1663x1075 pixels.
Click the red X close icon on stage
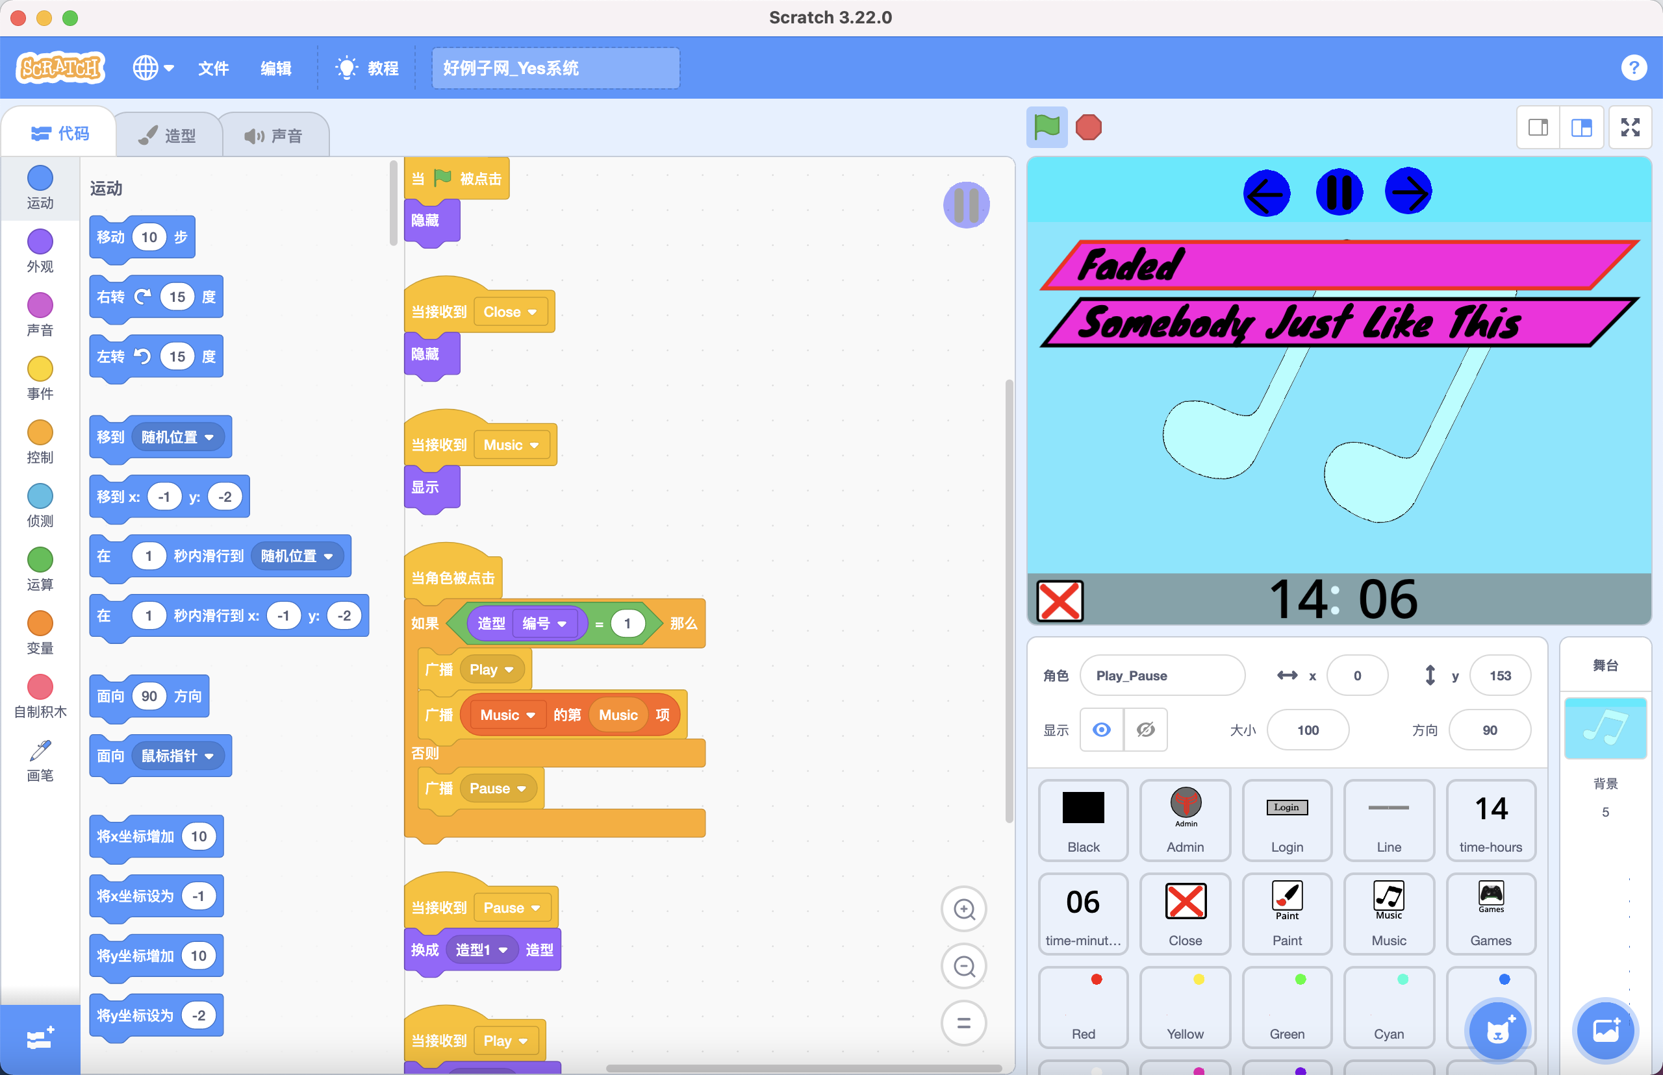[1060, 600]
